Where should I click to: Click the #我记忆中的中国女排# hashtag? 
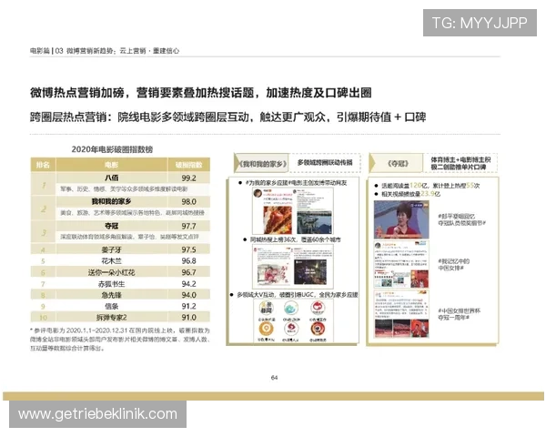pyautogui.click(x=454, y=265)
